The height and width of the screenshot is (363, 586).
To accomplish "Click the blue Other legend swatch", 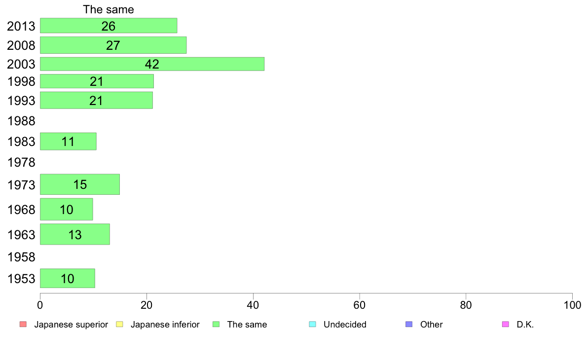I will (x=409, y=324).
